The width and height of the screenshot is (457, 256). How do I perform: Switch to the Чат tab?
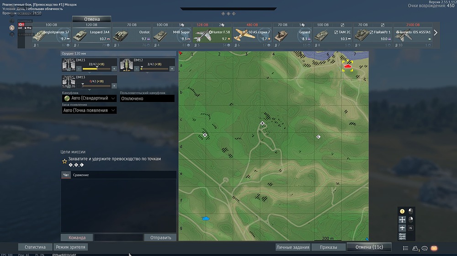[x=66, y=175]
